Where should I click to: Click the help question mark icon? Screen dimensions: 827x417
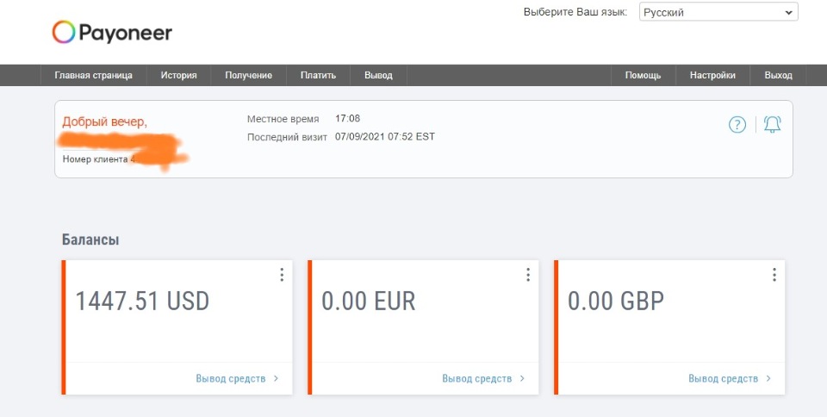[x=737, y=125]
